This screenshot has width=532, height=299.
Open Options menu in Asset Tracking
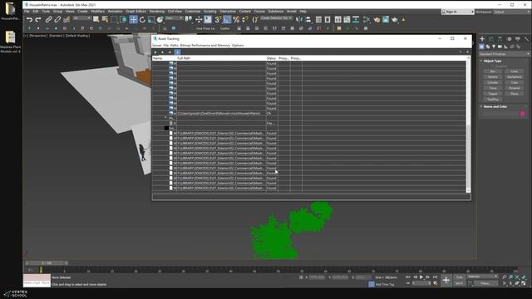click(x=238, y=45)
